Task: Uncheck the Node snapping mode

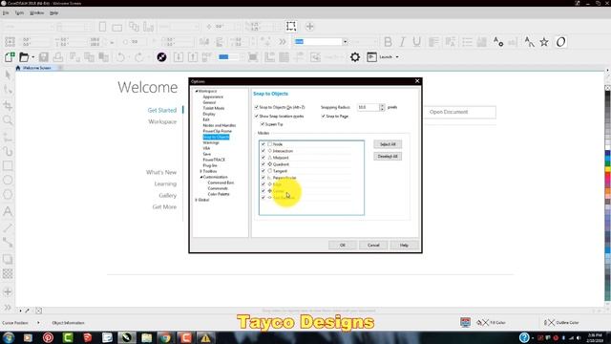Action: 263,144
